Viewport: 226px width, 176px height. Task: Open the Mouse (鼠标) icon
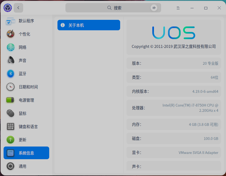[x=10, y=113]
